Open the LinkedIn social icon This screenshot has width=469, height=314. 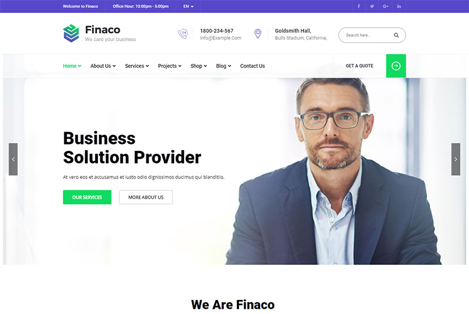[399, 6]
